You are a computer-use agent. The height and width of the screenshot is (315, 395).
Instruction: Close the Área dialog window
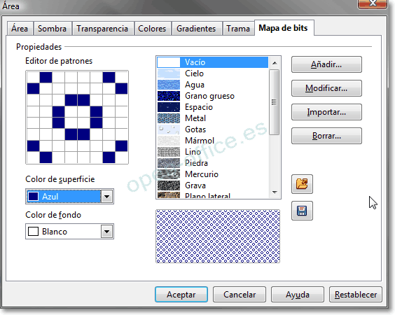(x=373, y=3)
